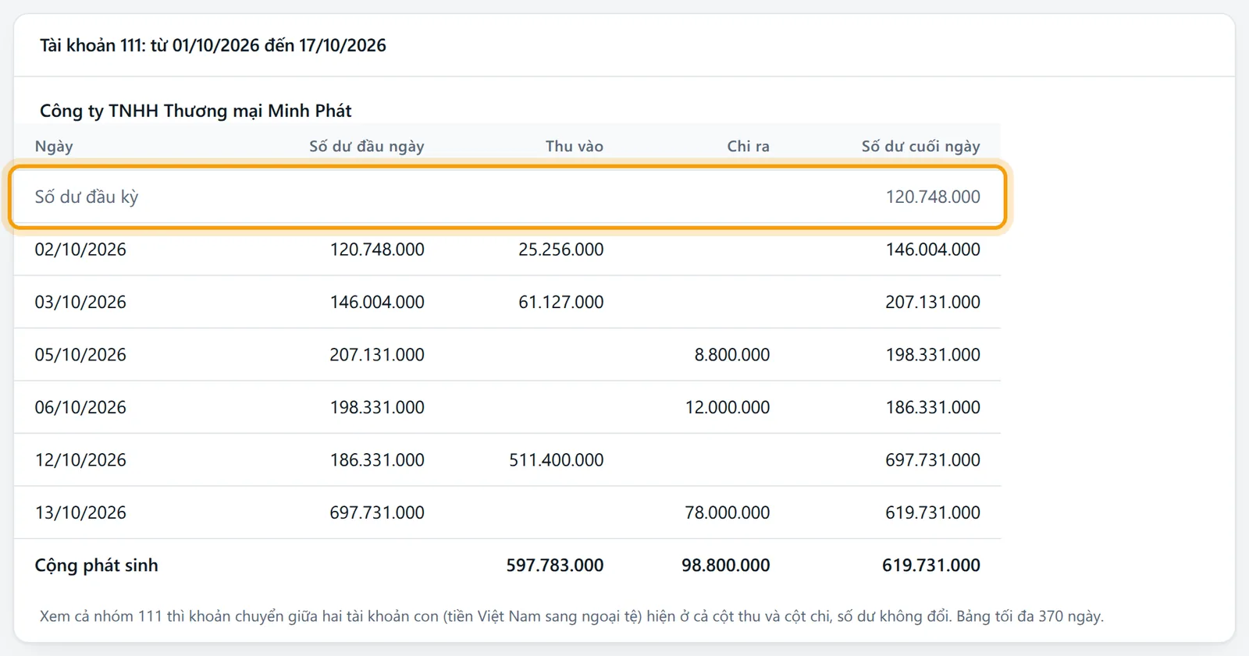This screenshot has width=1249, height=656.
Task: Click closing balance 198.331.000 on 05/10/2026
Action: [x=933, y=355]
